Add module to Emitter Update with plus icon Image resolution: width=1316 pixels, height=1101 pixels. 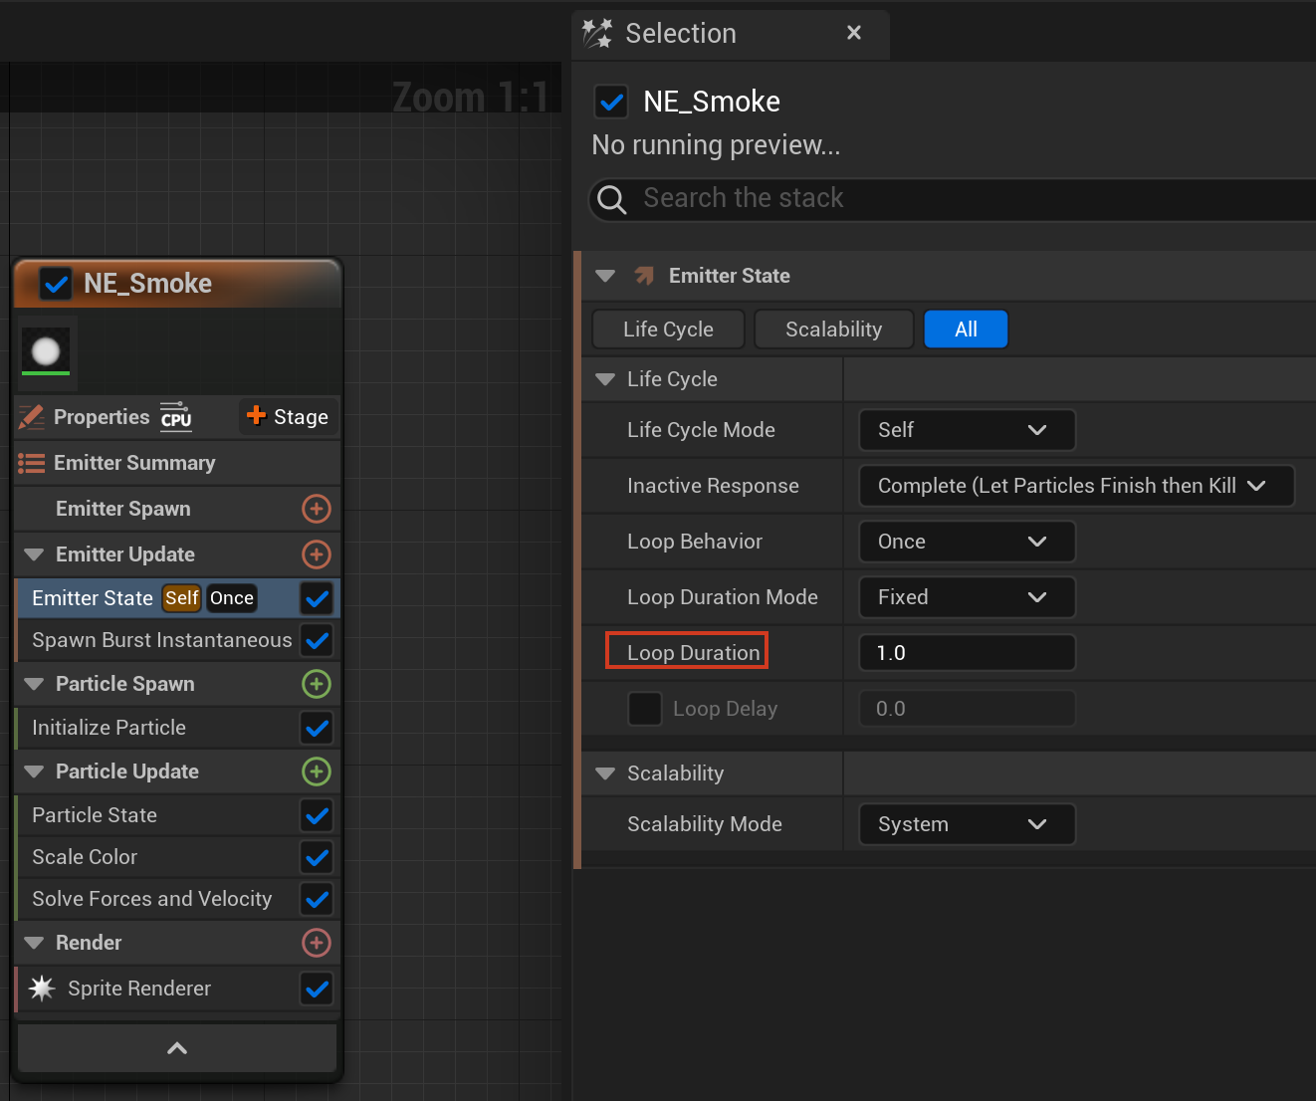point(317,554)
